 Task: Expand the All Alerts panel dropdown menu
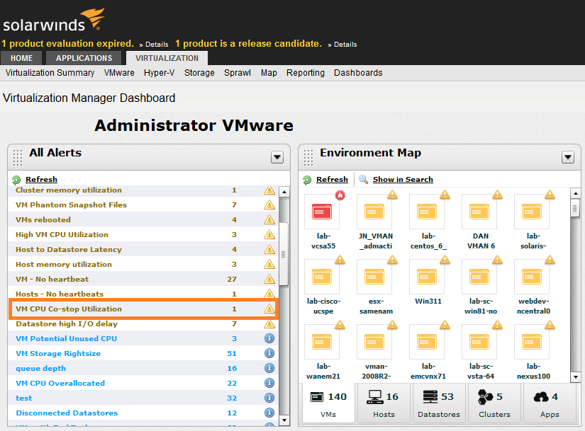pyautogui.click(x=277, y=157)
